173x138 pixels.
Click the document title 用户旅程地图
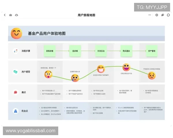pos(86,15)
